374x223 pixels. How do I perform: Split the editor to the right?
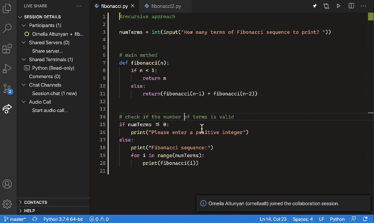tap(351, 6)
